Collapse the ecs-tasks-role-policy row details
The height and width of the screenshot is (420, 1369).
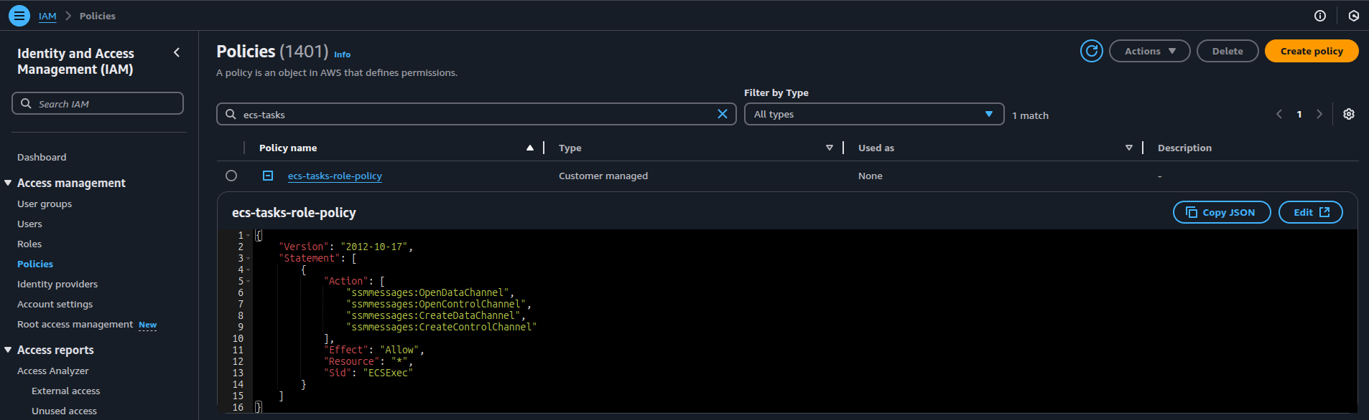tap(268, 176)
